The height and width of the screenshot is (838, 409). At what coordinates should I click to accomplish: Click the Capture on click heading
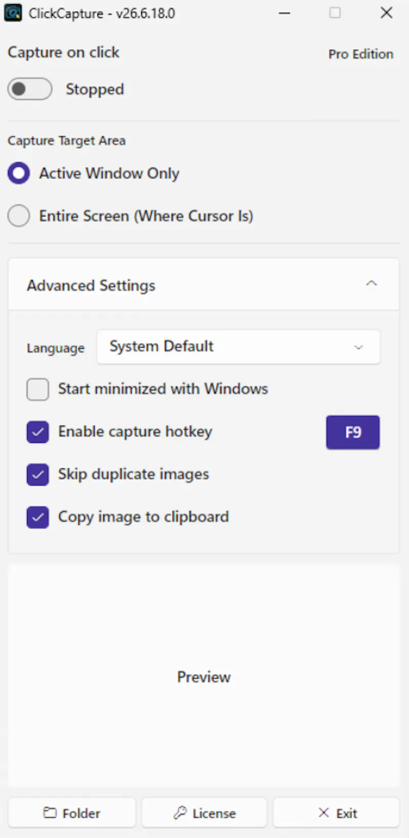63,52
